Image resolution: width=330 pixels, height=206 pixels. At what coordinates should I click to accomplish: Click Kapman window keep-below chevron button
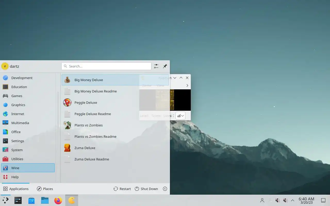[x=175, y=78]
